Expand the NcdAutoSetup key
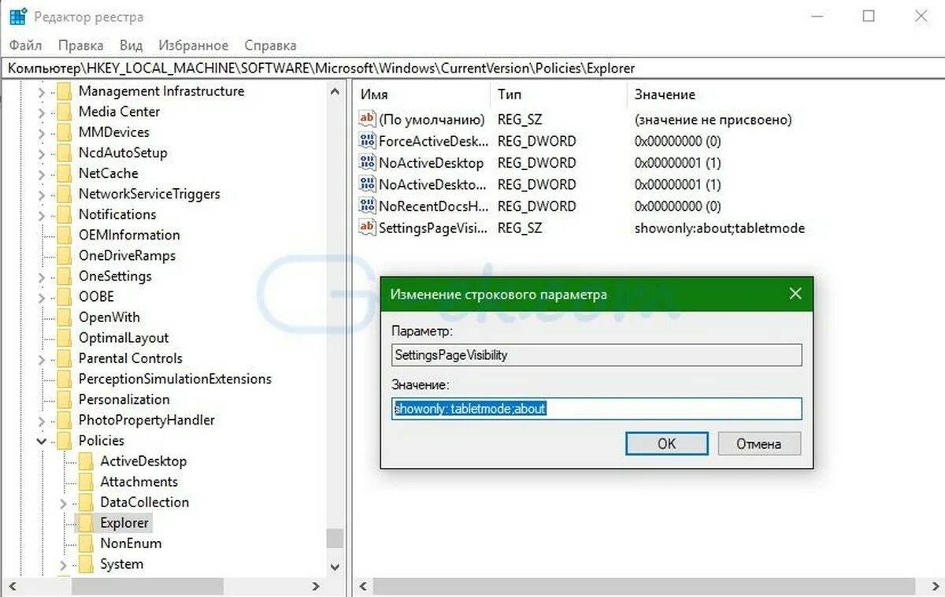945x597 pixels. click(x=42, y=154)
